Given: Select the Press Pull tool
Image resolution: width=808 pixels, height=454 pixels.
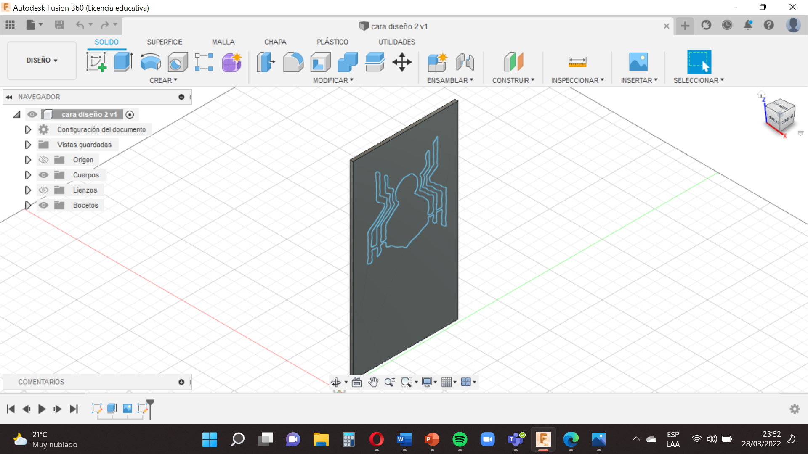Looking at the screenshot, I should click(266, 62).
